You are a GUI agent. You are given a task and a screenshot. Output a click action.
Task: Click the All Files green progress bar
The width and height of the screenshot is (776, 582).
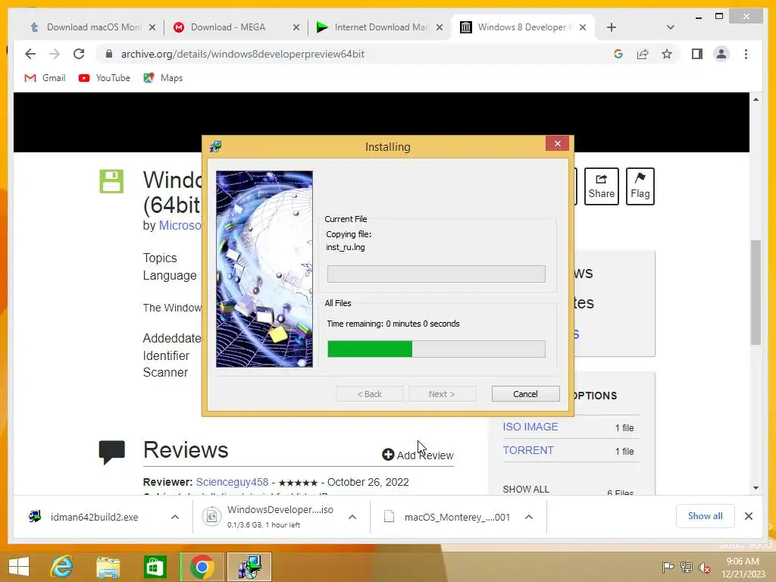pos(436,349)
